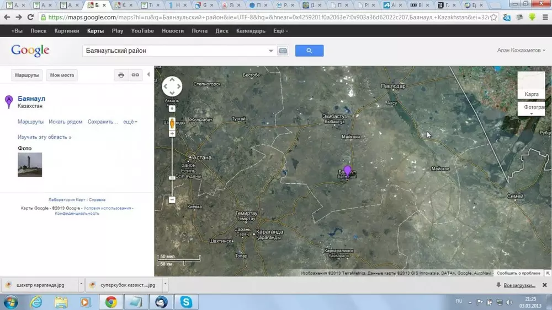Open the Ещё dropdown in Google bar
This screenshot has width=552, height=310.
click(x=280, y=31)
